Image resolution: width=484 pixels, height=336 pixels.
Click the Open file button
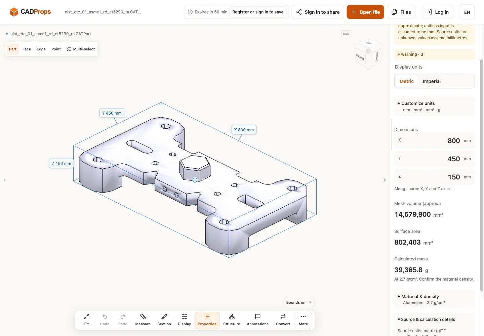(x=365, y=12)
